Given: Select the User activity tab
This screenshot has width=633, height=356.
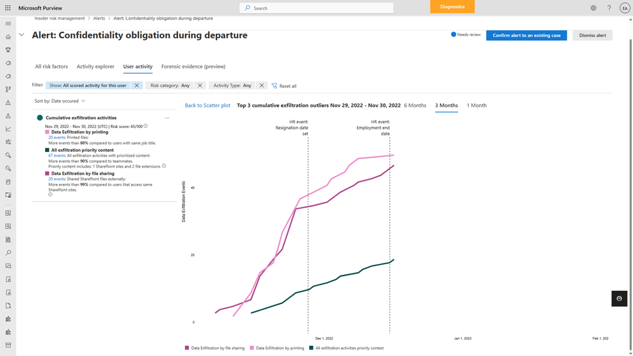Looking at the screenshot, I should tap(137, 67).
